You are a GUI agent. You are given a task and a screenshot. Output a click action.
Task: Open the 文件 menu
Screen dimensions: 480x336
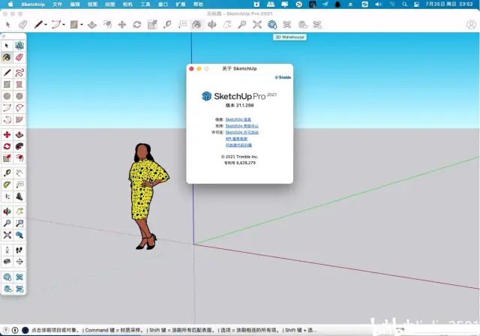(x=57, y=4)
